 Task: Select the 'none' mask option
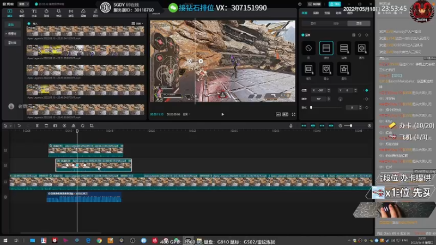(308, 48)
